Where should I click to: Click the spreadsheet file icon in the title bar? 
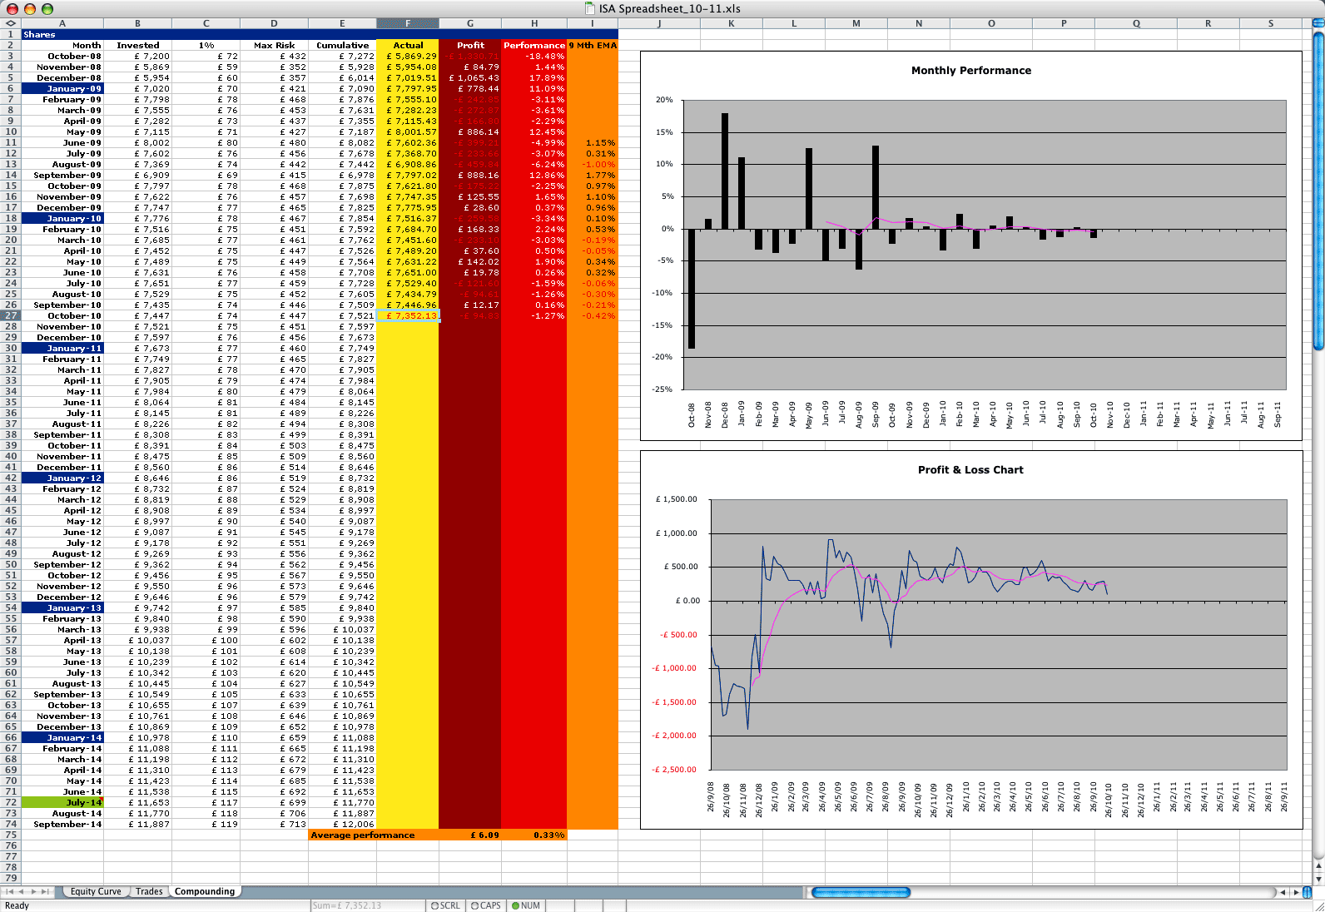pyautogui.click(x=590, y=8)
